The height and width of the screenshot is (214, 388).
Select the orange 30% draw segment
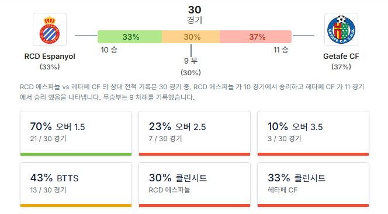point(190,37)
